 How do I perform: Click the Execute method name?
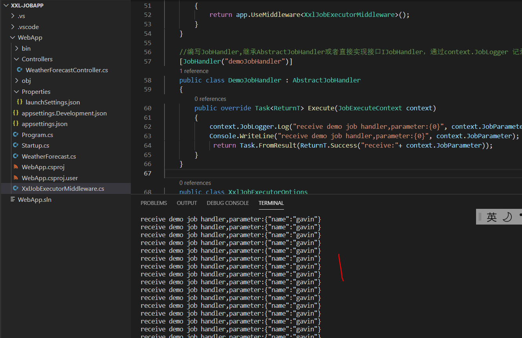[321, 108]
